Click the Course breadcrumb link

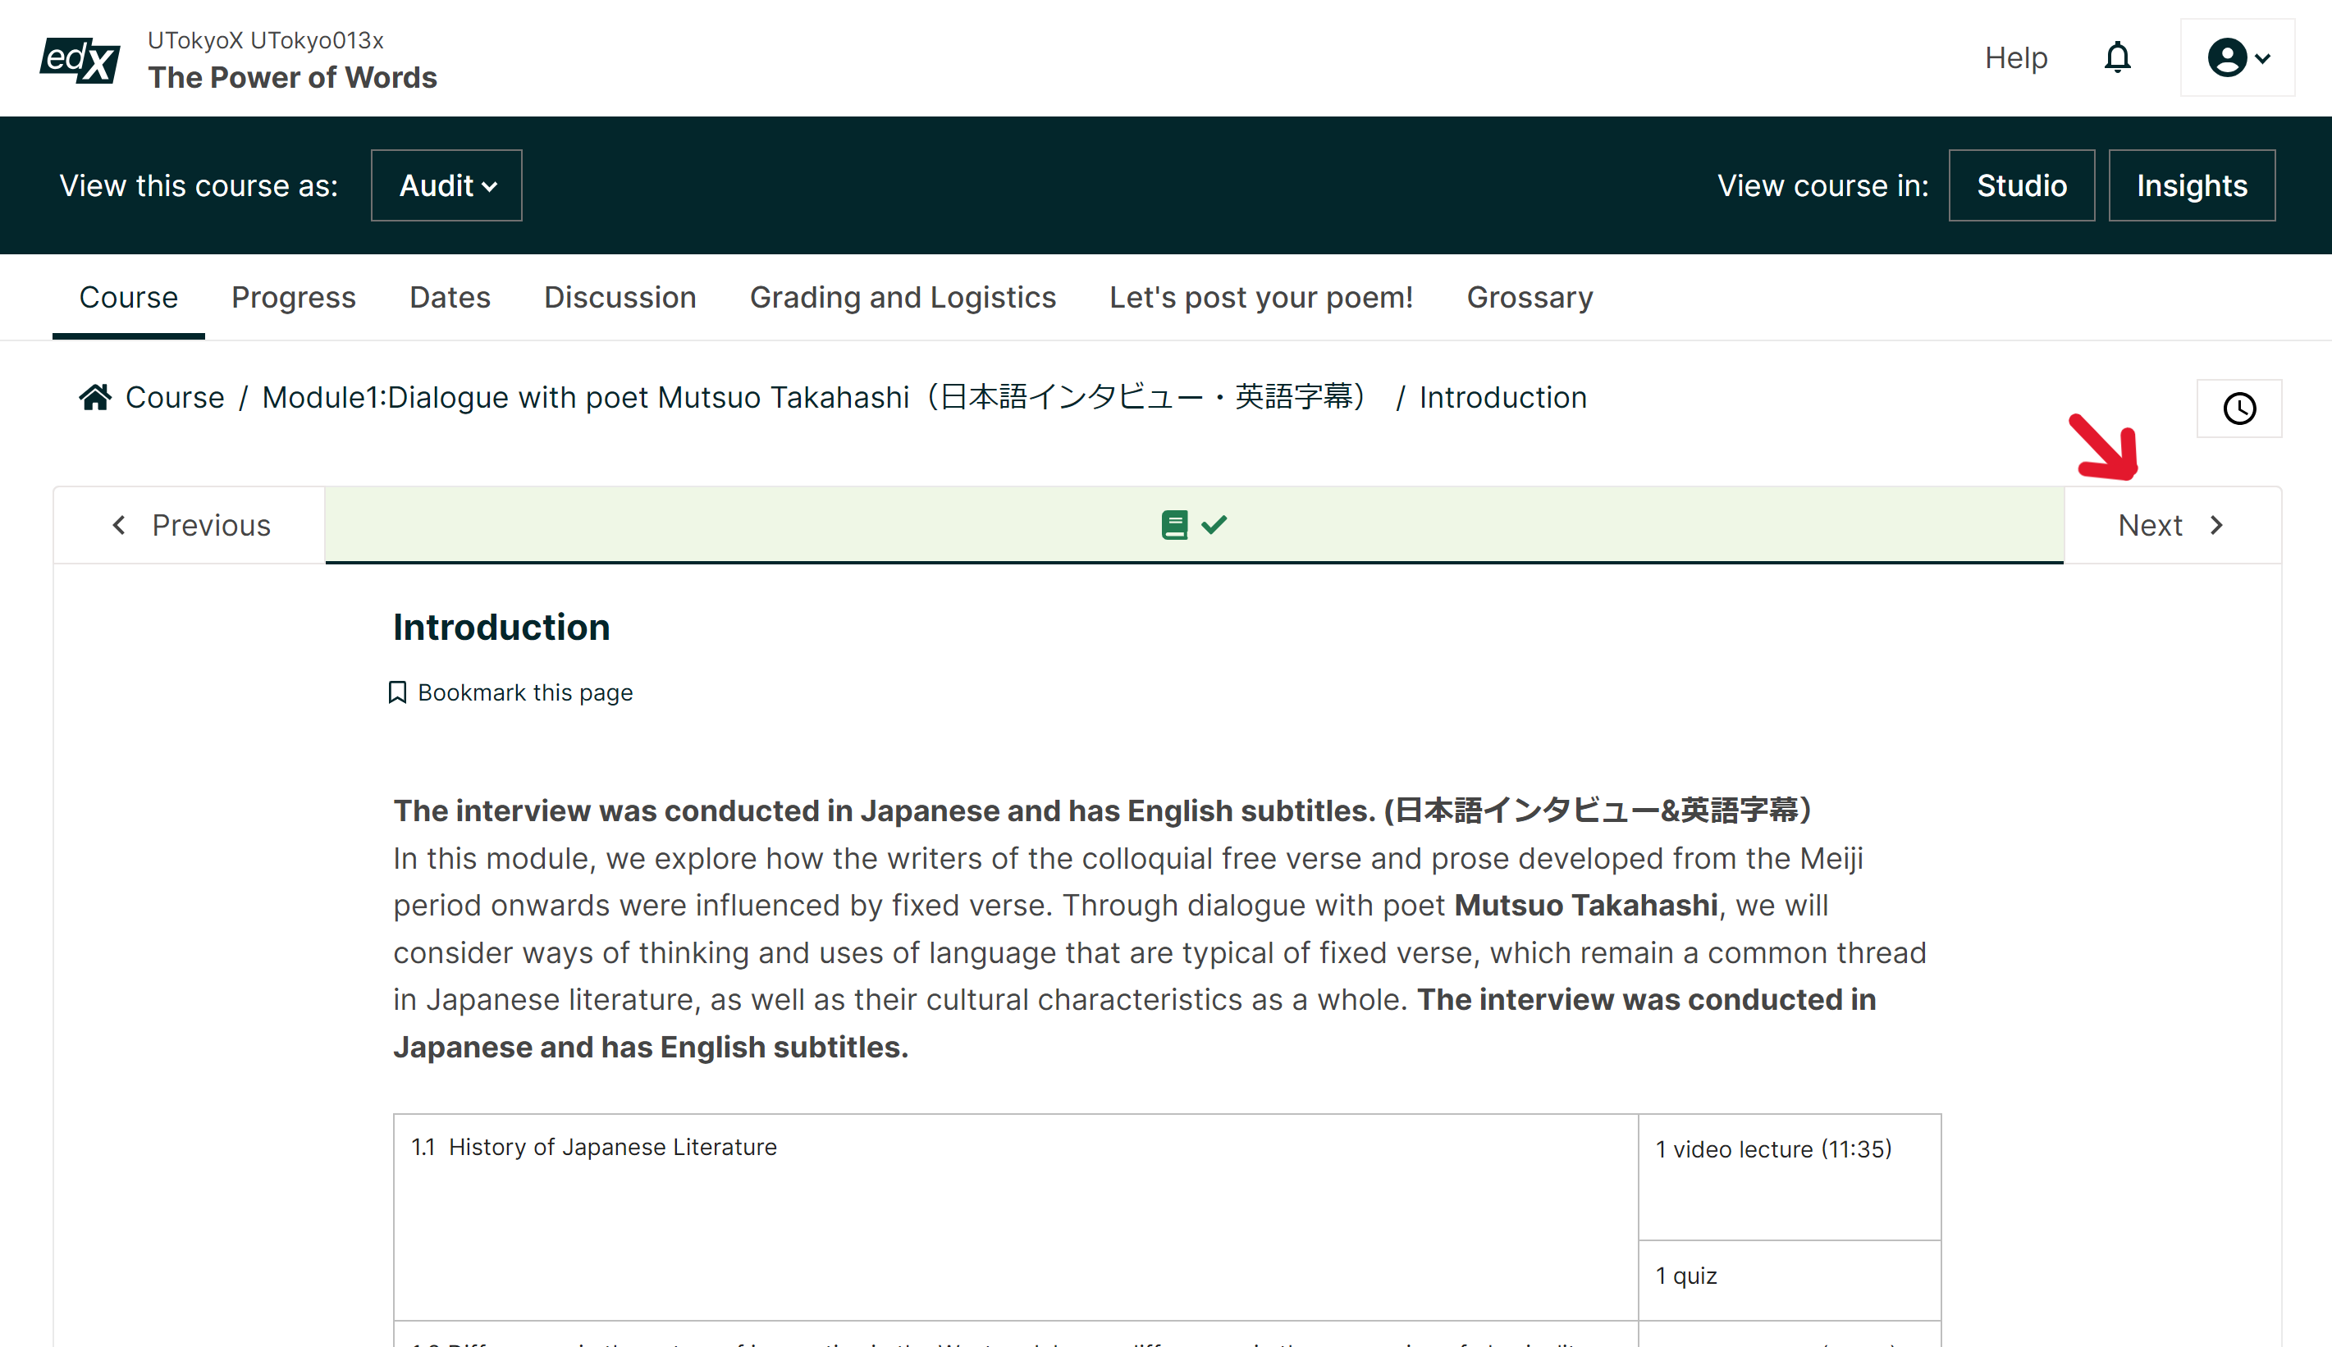coord(175,397)
